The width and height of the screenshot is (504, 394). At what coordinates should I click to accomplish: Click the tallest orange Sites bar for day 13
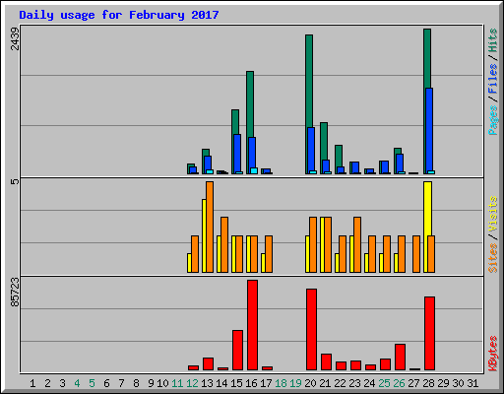(210, 227)
